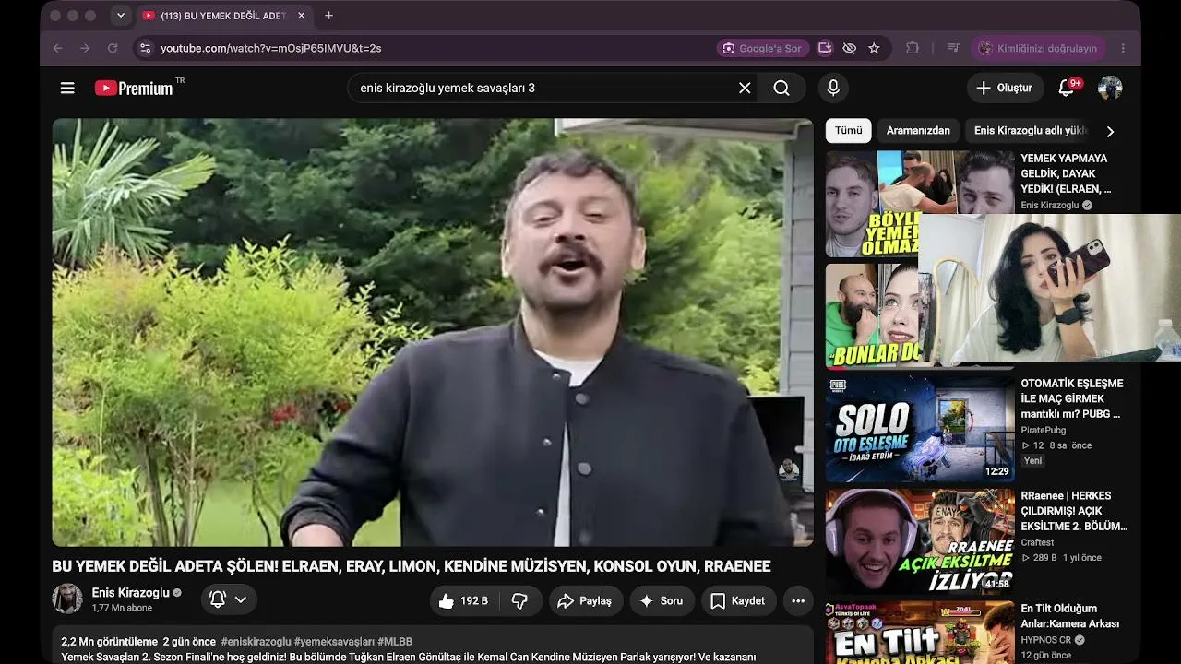This screenshot has width=1181, height=664.
Task: Select the Enis Kirazoglu adlı yükleyen chip
Action: (x=1031, y=131)
